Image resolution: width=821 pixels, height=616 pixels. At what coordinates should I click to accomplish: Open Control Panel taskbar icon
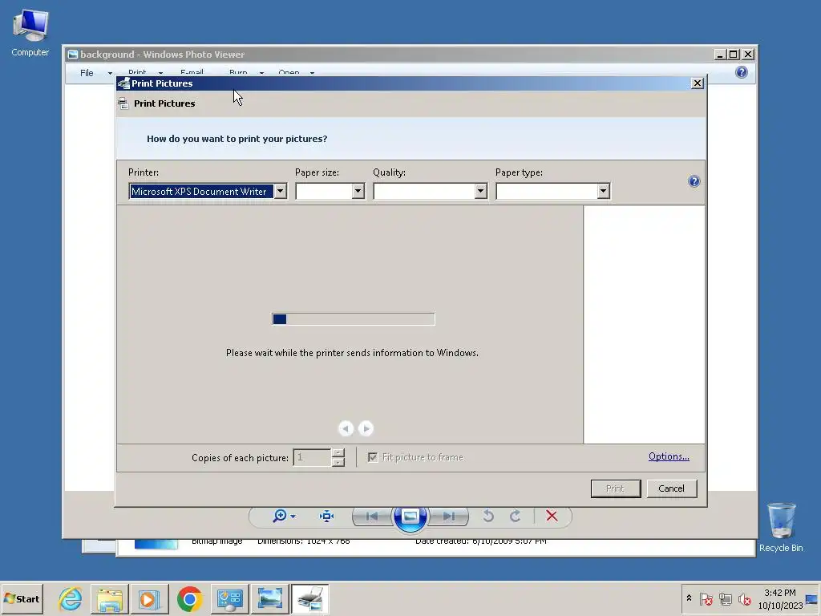[230, 598]
